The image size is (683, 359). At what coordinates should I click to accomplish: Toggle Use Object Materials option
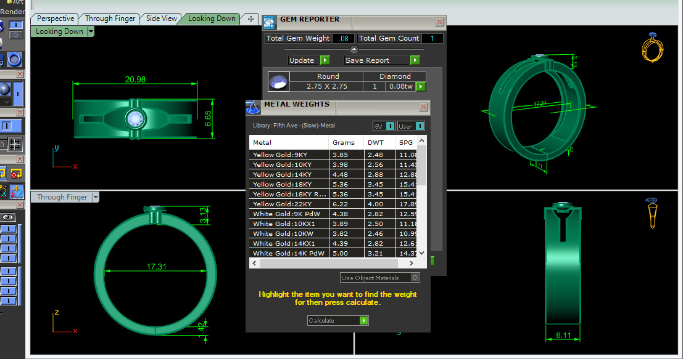415,277
